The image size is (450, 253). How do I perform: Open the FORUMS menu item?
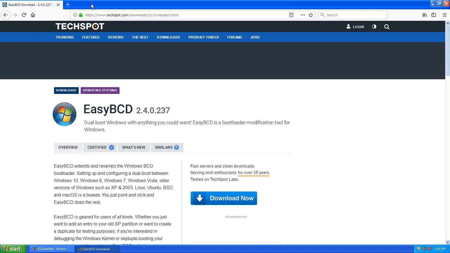coord(235,37)
